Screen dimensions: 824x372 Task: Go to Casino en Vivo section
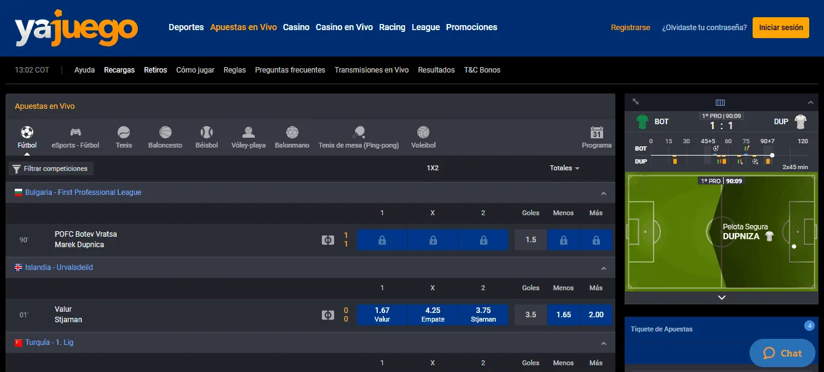coord(344,27)
